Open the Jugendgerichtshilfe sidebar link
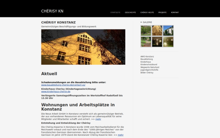 tap(149, 70)
